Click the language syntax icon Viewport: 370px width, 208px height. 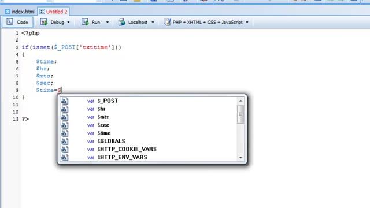(167, 22)
